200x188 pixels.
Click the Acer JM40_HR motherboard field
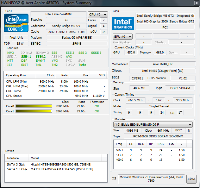pyautogui.click(x=163, y=64)
